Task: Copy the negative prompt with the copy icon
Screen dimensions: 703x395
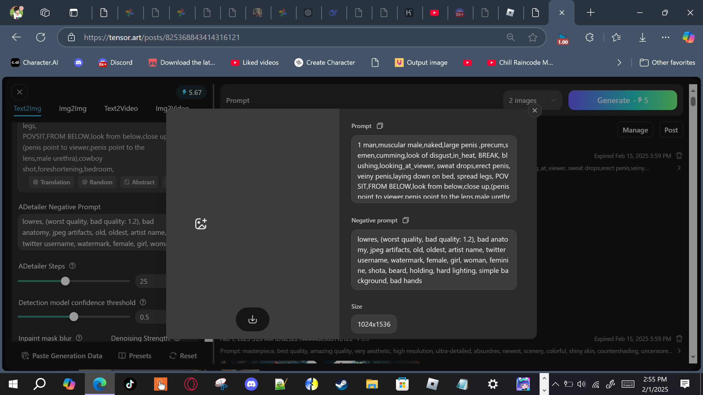Action: [406, 220]
